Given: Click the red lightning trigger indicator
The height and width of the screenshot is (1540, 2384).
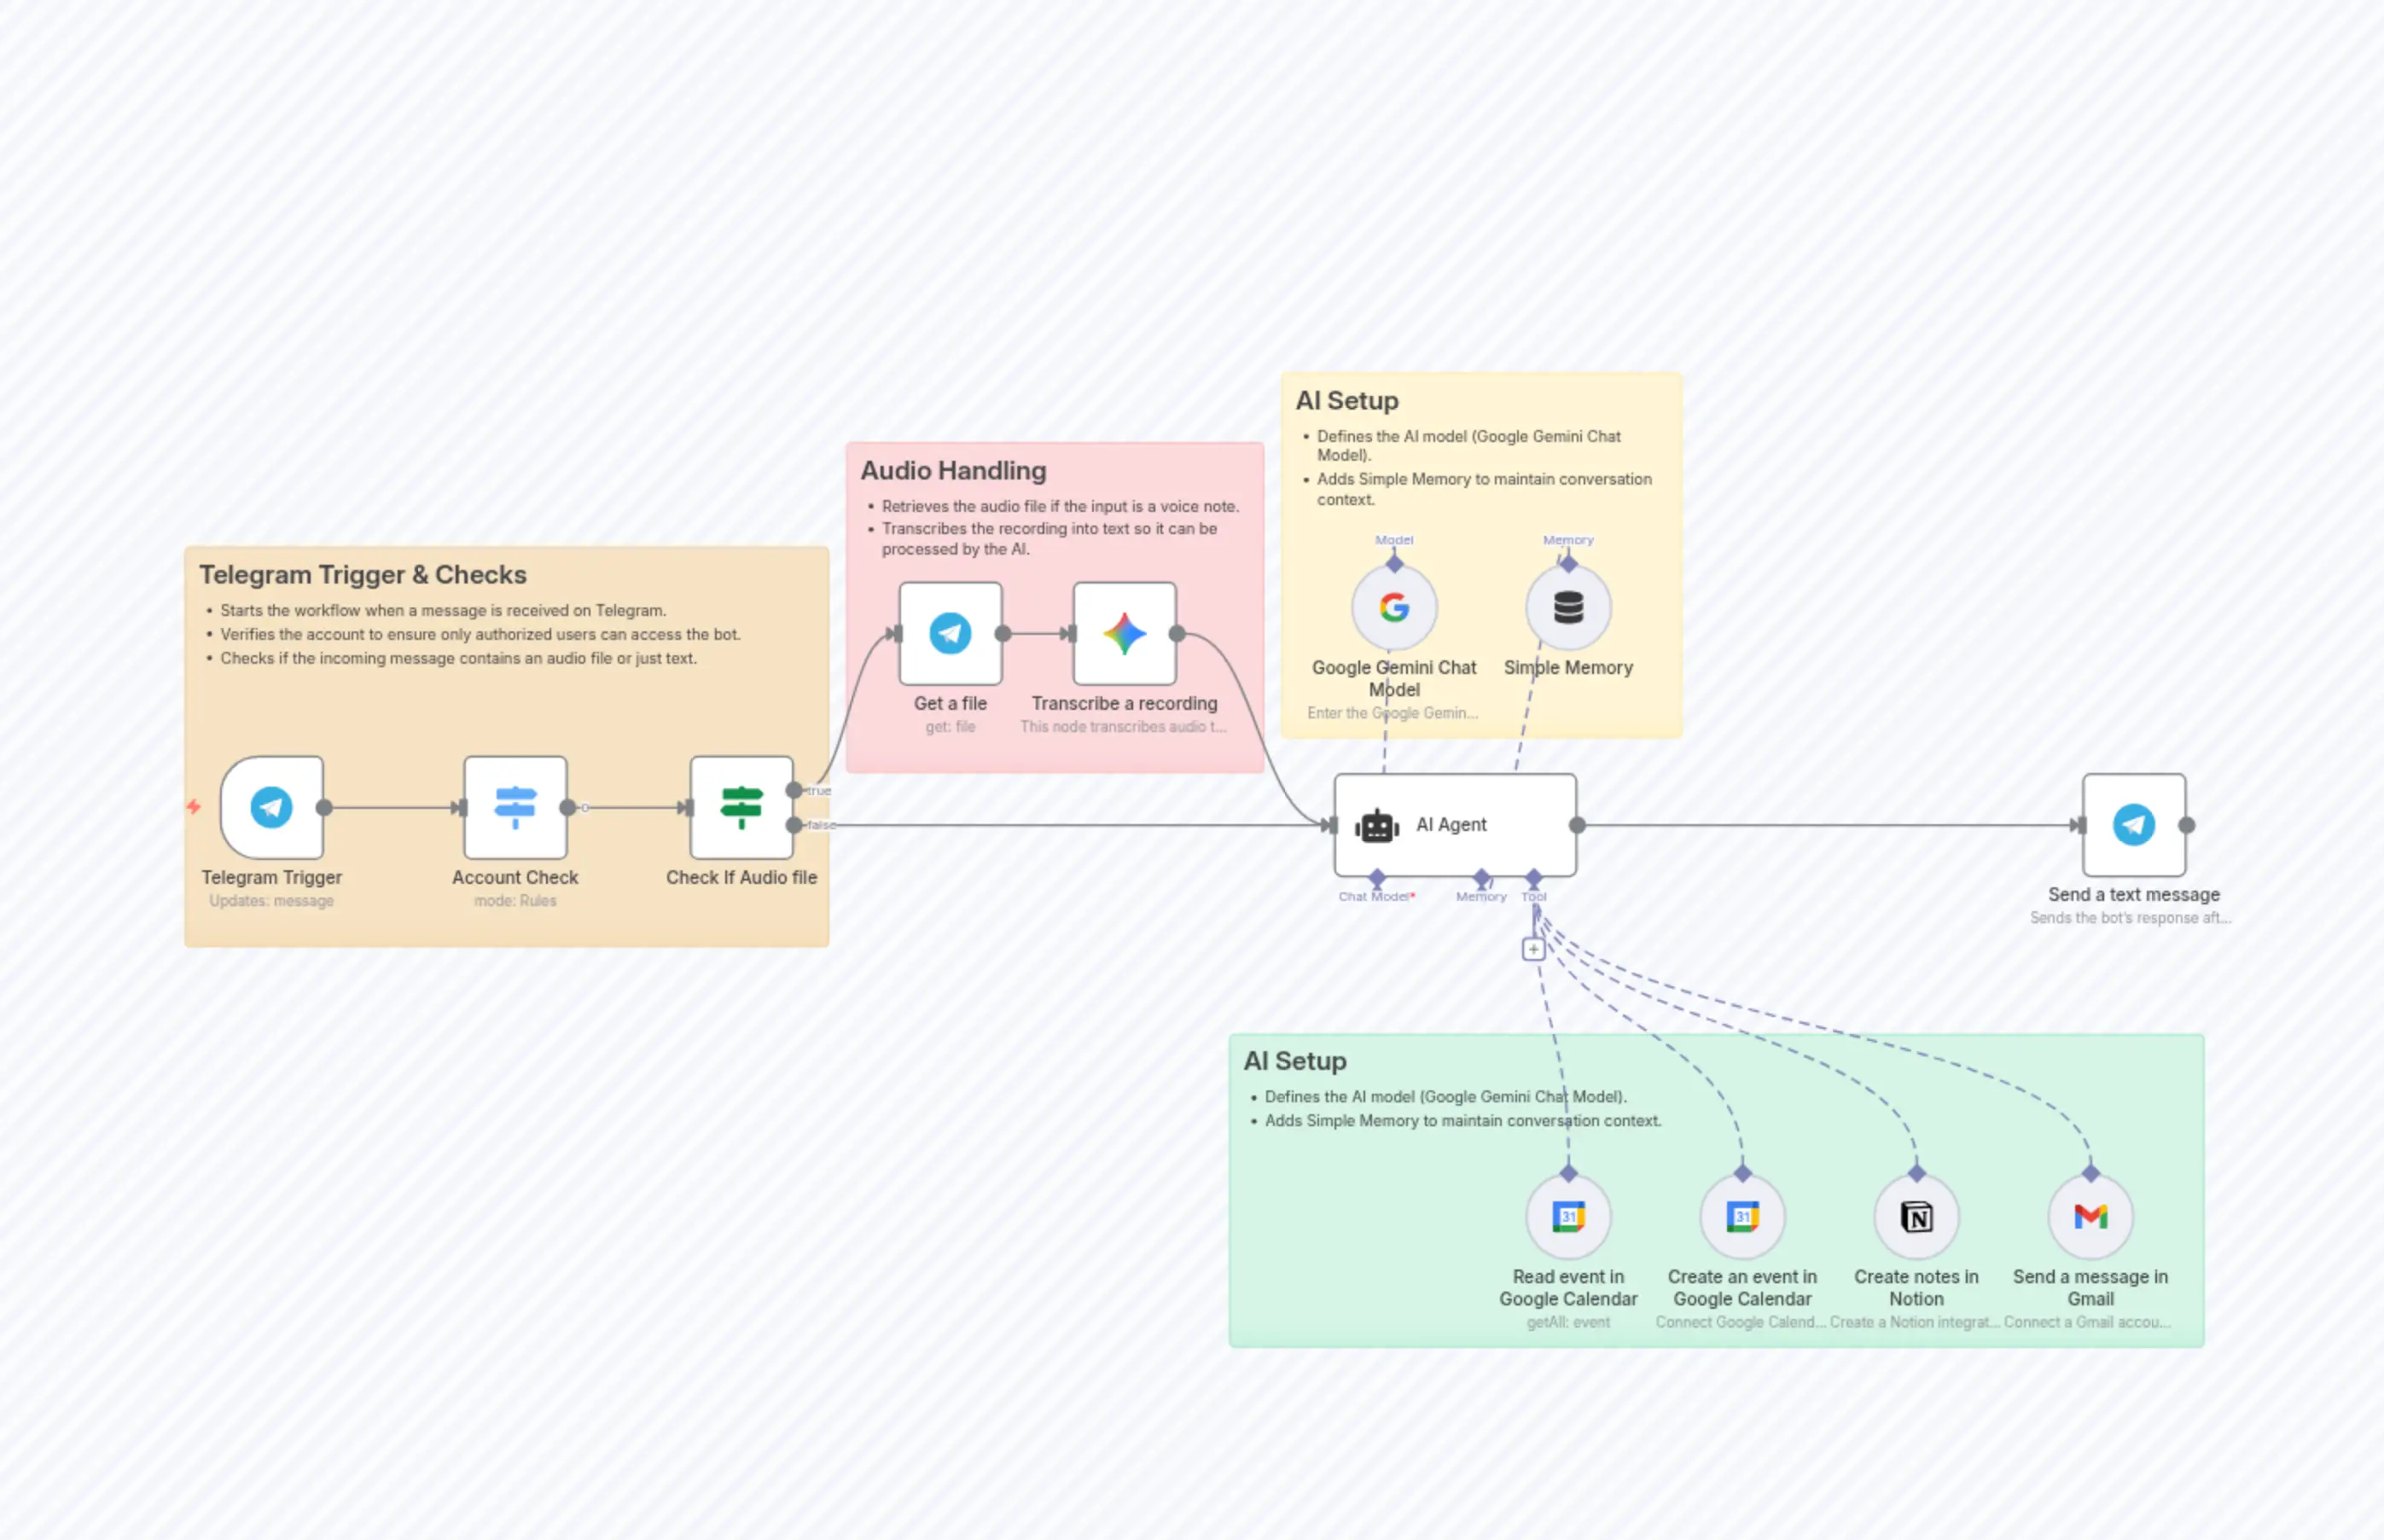Looking at the screenshot, I should [194, 806].
